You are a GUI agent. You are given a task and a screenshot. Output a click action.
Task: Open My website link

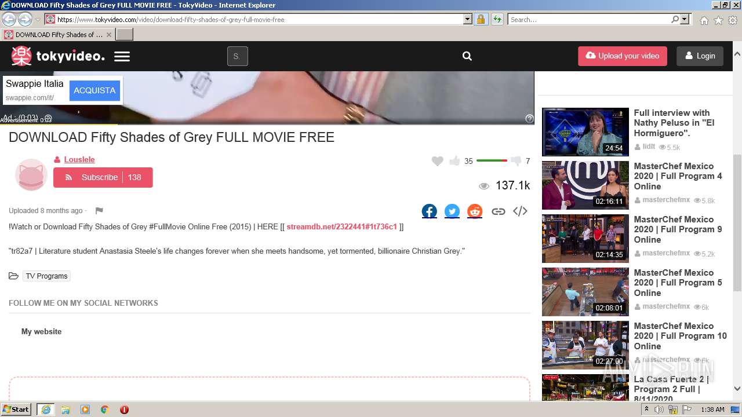point(41,331)
